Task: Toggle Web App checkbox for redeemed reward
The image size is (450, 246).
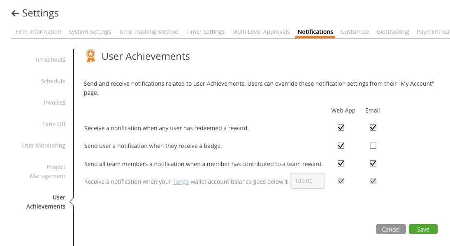Action: [x=341, y=128]
